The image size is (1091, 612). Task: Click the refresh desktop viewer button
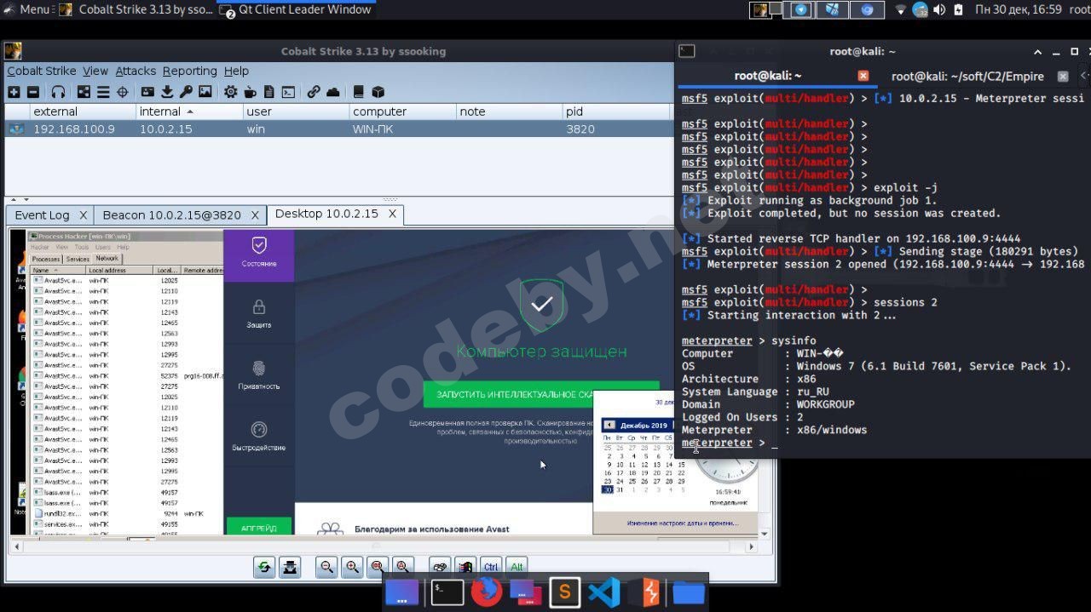coord(264,567)
